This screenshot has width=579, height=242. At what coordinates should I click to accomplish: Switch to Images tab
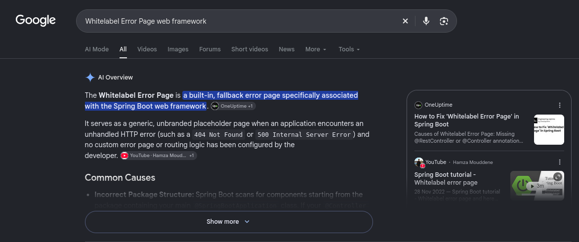[178, 49]
